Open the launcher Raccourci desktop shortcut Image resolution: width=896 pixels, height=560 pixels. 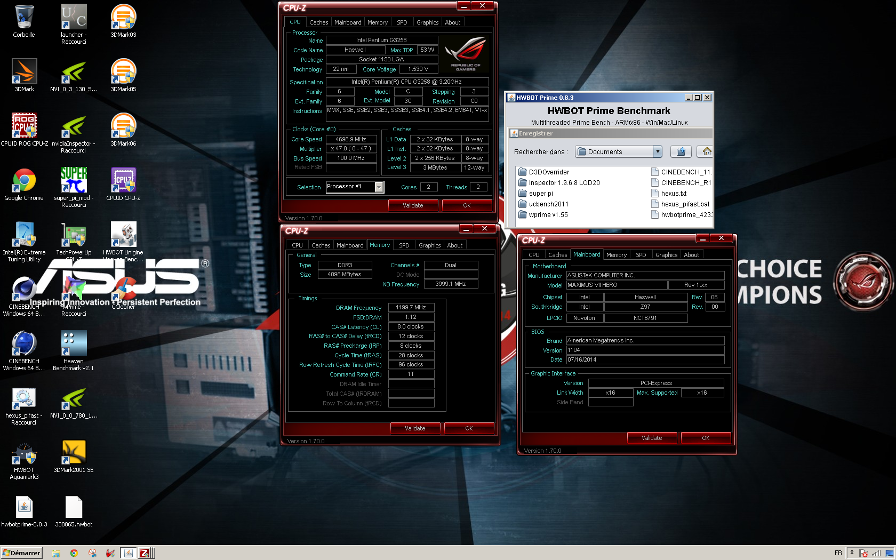pos(74,24)
